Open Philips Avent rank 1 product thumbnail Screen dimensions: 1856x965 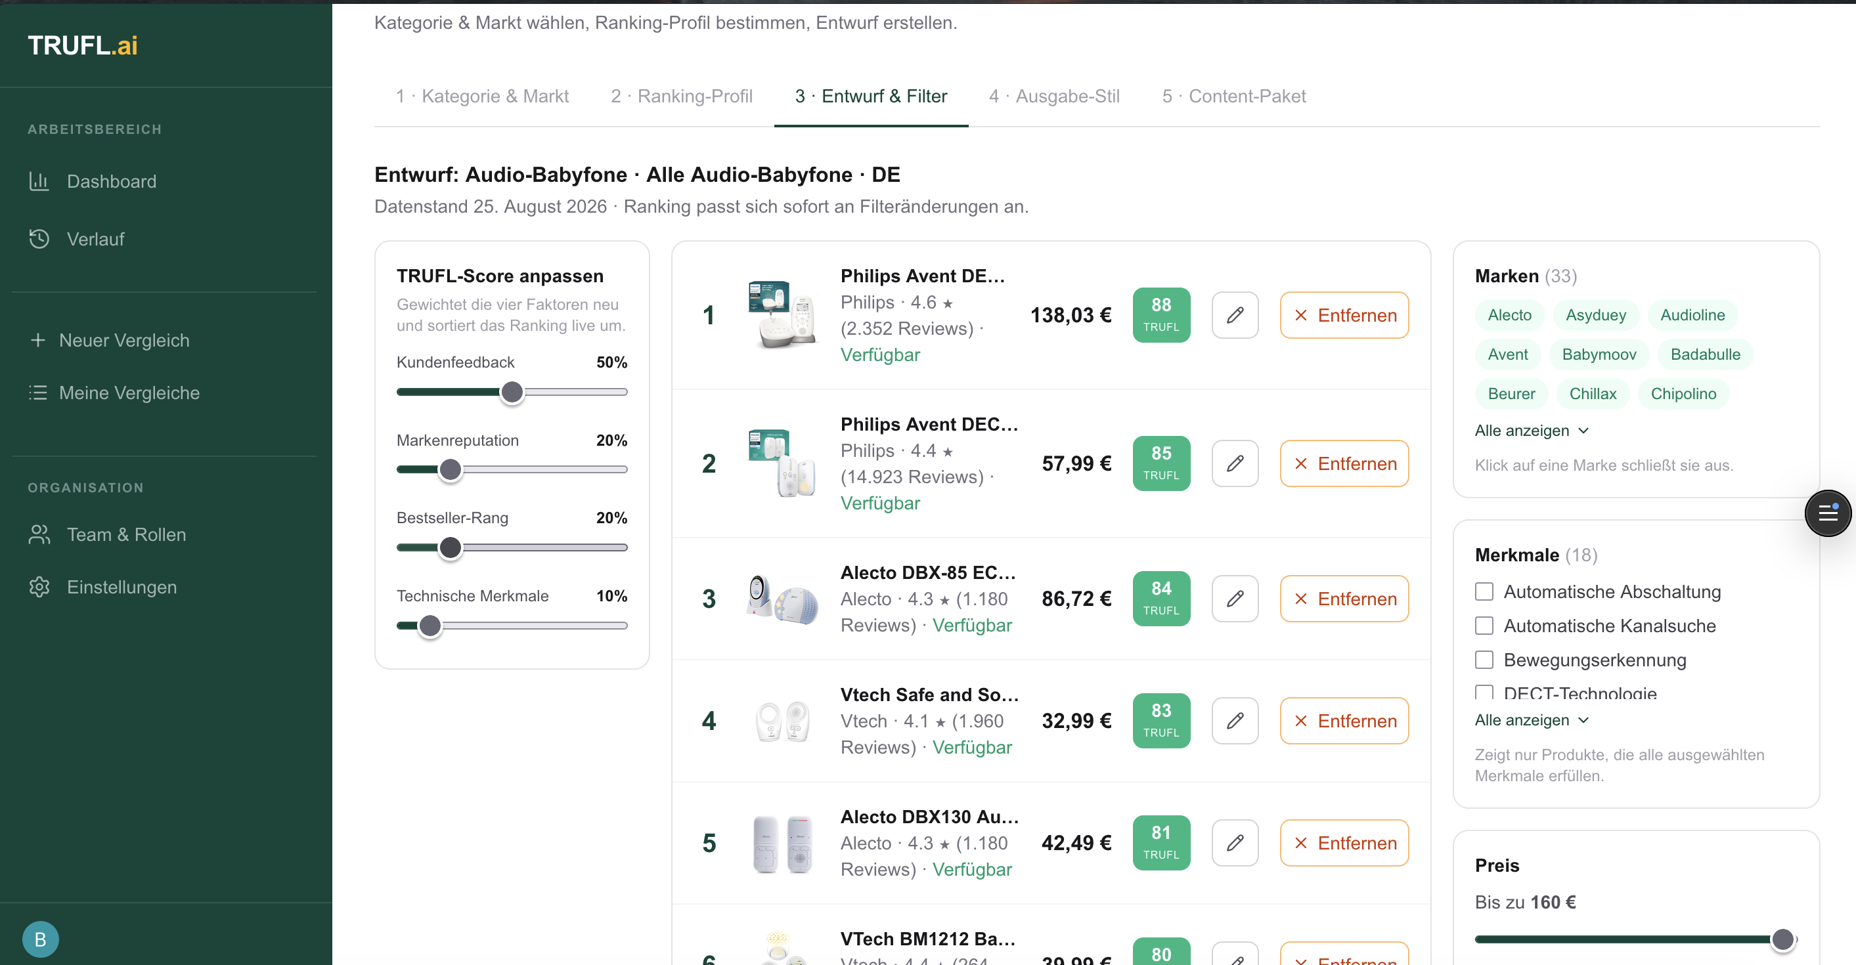[782, 314]
